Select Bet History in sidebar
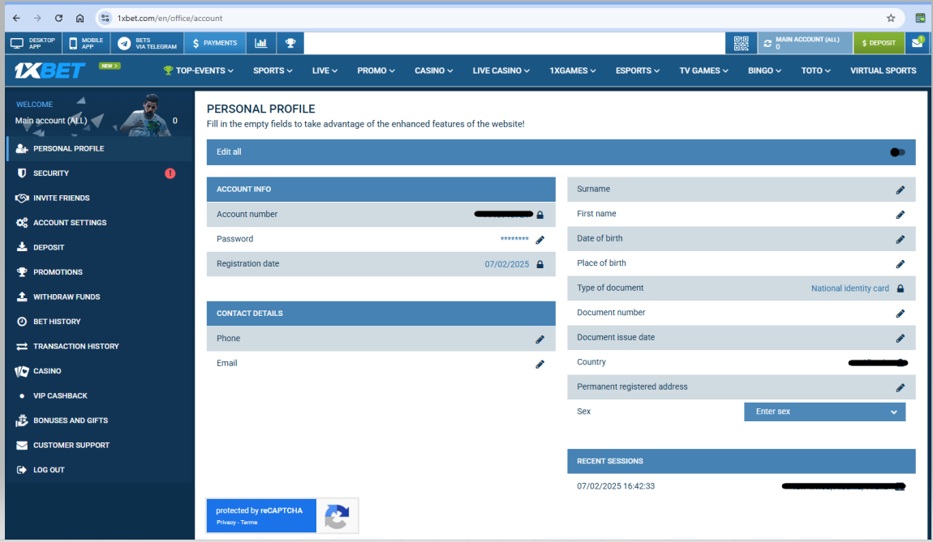This screenshot has height=542, width=933. click(x=57, y=322)
